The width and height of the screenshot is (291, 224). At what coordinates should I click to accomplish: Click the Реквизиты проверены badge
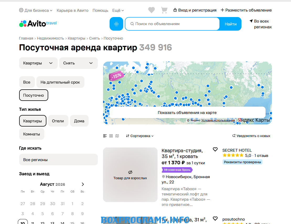pyautogui.click(x=242, y=162)
